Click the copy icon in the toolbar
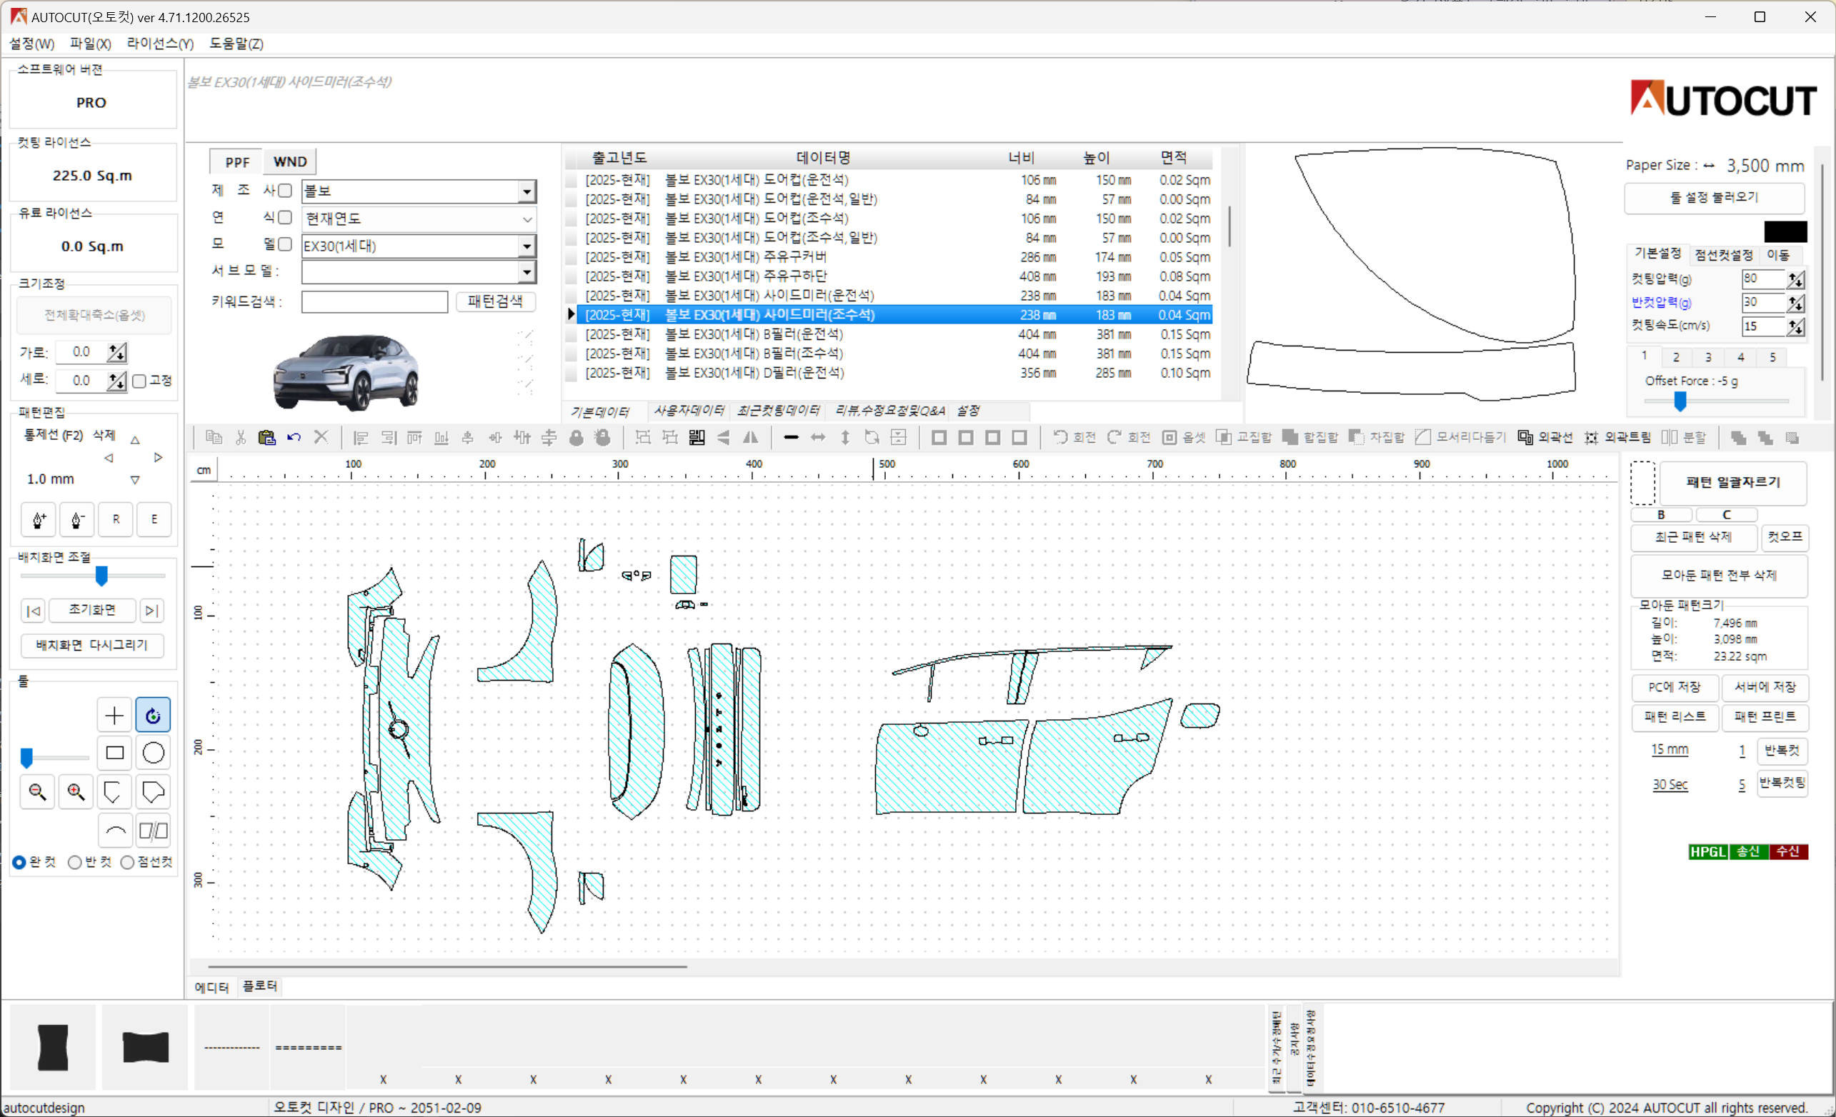This screenshot has width=1836, height=1117. 214,437
